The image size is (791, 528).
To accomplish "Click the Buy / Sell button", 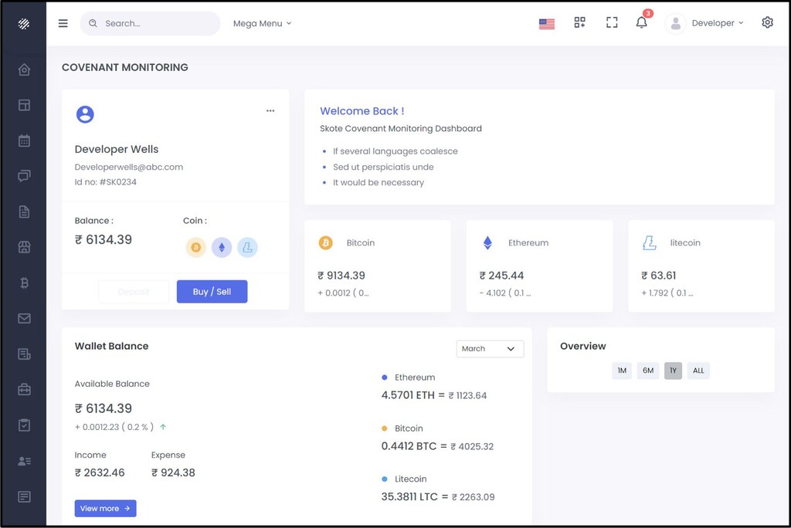I will click(x=212, y=291).
